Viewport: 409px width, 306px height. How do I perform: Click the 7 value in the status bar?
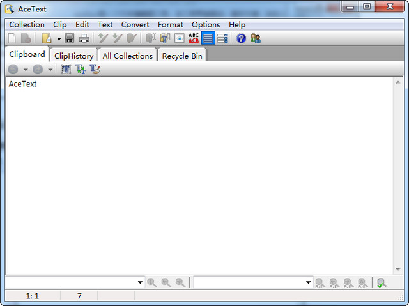(79, 296)
